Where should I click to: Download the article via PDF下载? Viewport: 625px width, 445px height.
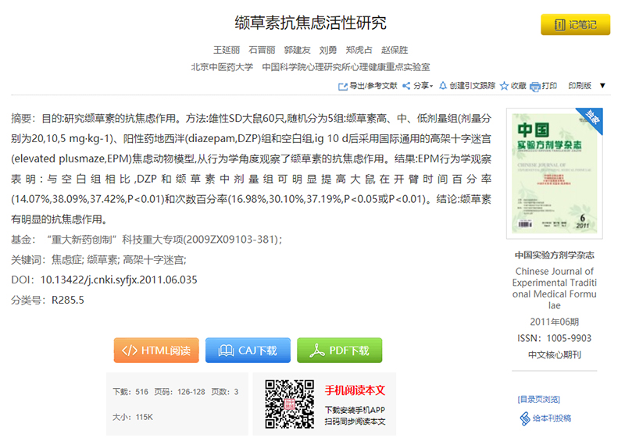[339, 351]
